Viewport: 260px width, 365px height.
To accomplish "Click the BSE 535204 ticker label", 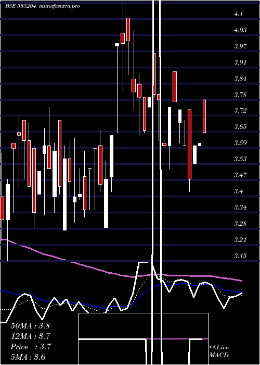I will (x=20, y=6).
